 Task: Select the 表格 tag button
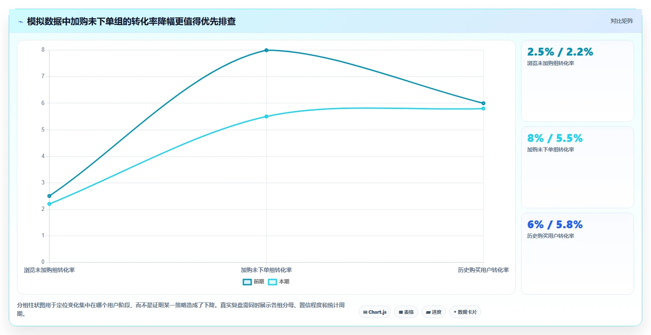[x=406, y=312]
